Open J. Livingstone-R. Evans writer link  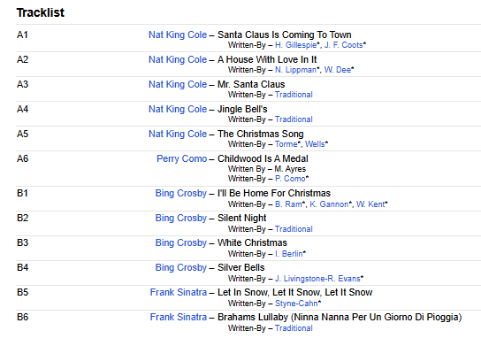[317, 279]
